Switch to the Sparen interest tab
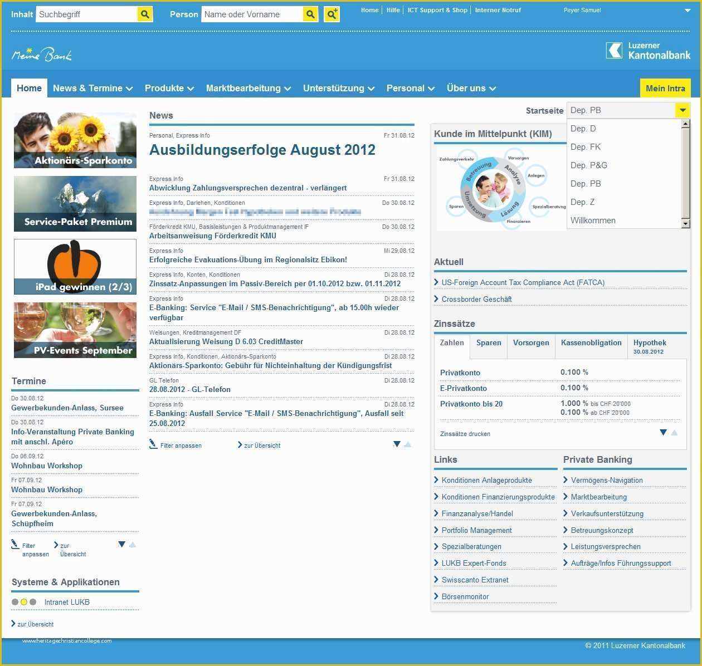702x666 pixels. click(489, 346)
